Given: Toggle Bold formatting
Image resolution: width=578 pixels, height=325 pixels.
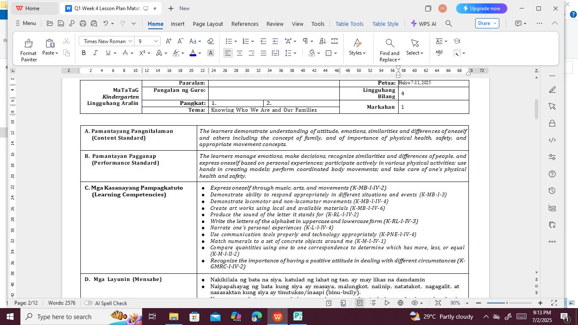Looking at the screenshot, I should 83,53.
